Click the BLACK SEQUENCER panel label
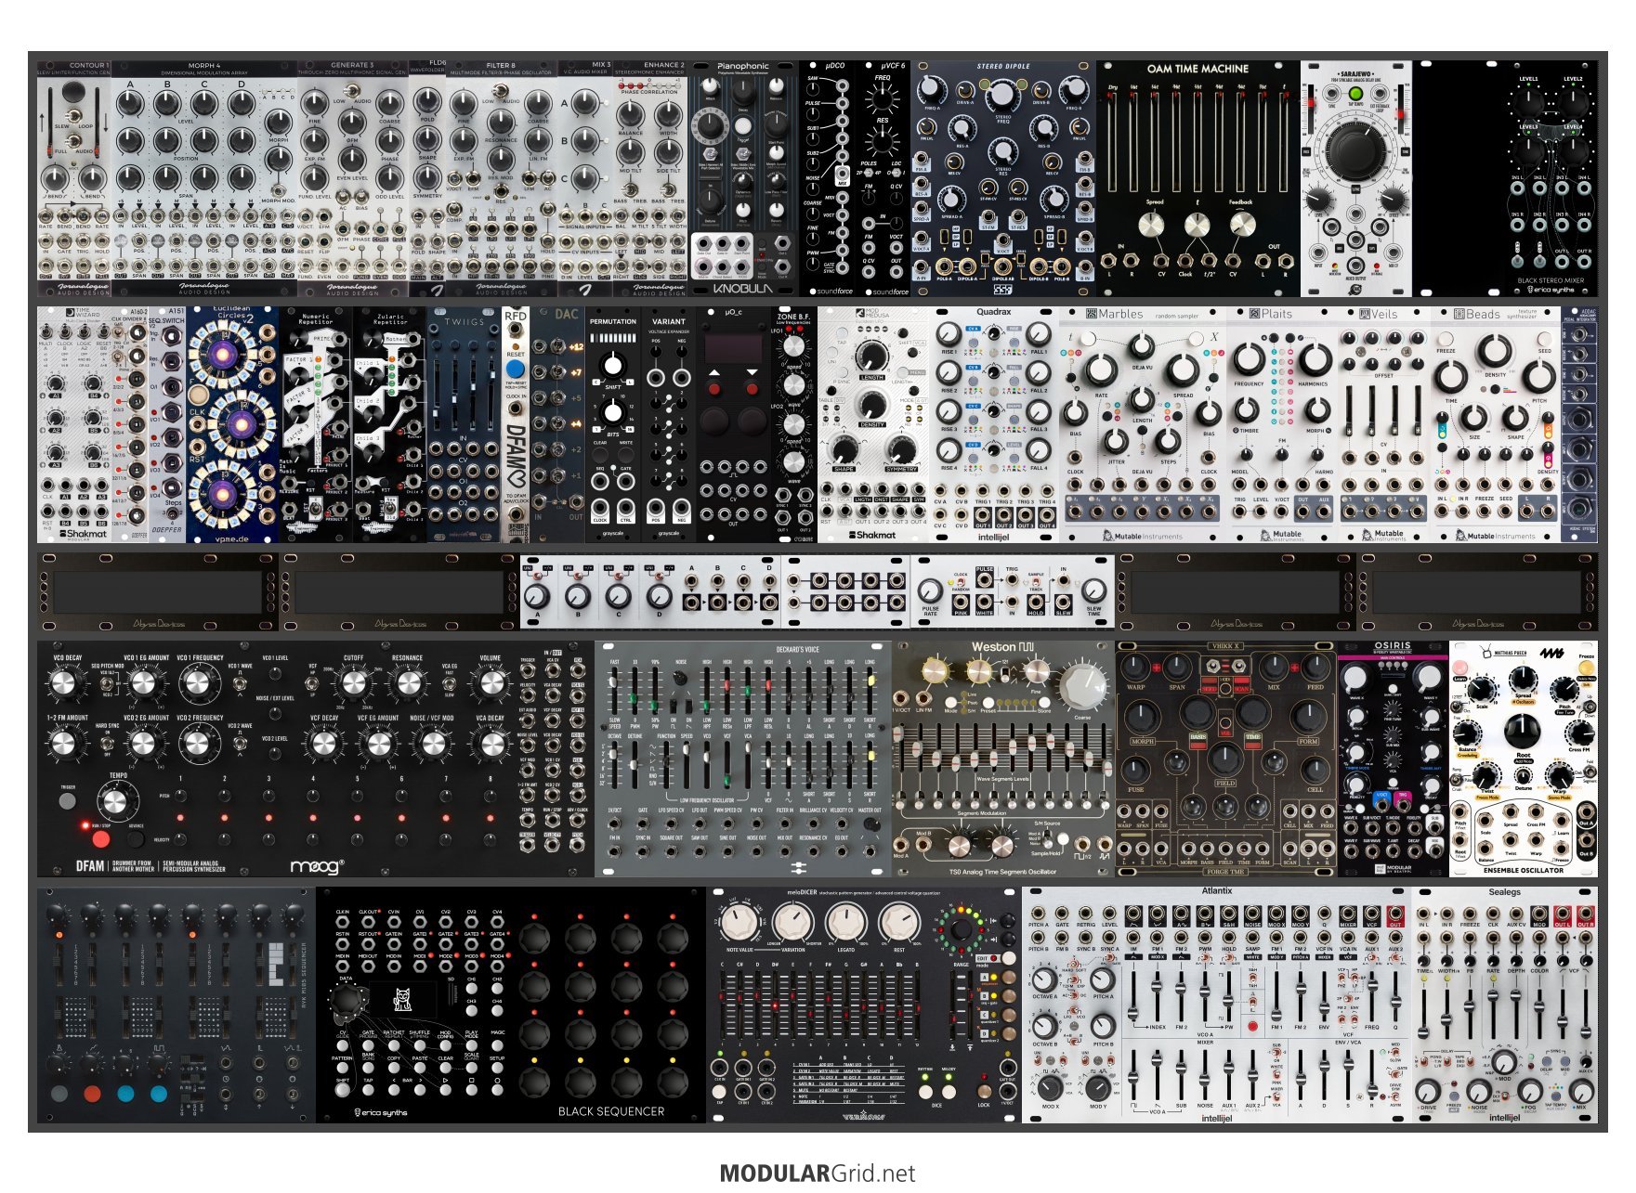Viewport: 1636px width, 1193px height. tap(611, 1111)
